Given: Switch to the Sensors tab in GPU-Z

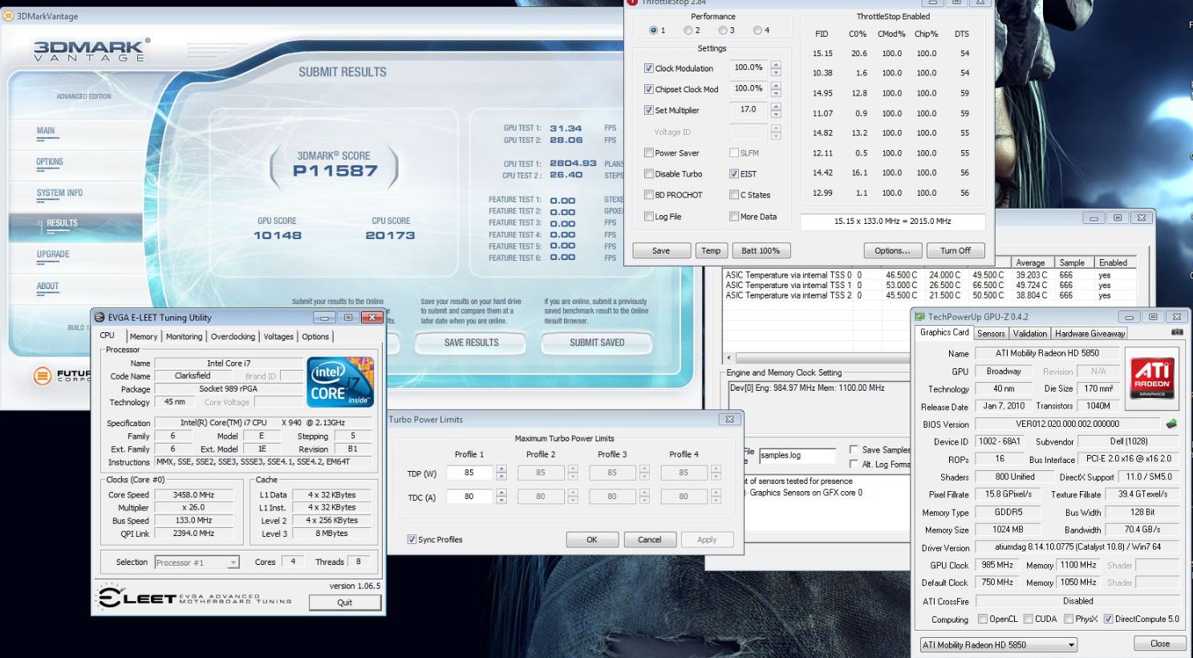Looking at the screenshot, I should pos(991,333).
